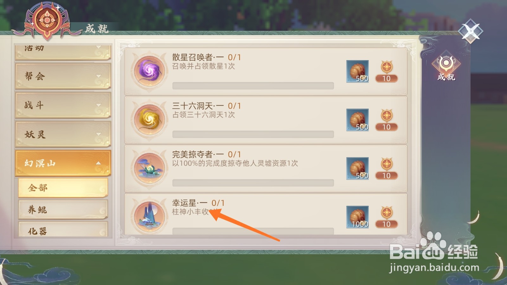Open the 成就 emblem on right sidebar
The width and height of the screenshot is (507, 285).
click(x=446, y=66)
